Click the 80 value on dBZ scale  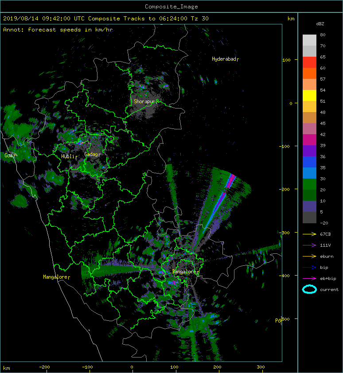(323, 35)
